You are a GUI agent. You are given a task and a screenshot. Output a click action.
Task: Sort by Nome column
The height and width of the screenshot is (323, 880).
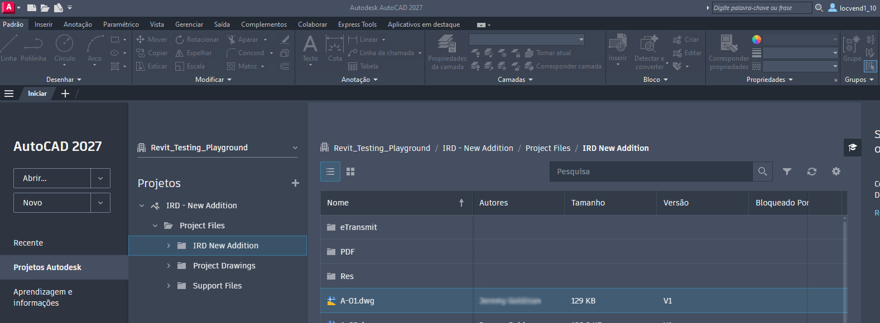click(396, 203)
